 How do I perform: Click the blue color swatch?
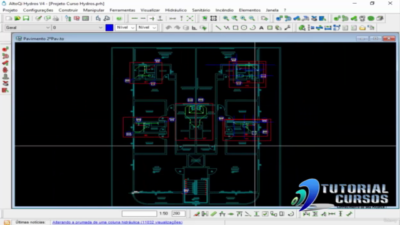point(109,27)
